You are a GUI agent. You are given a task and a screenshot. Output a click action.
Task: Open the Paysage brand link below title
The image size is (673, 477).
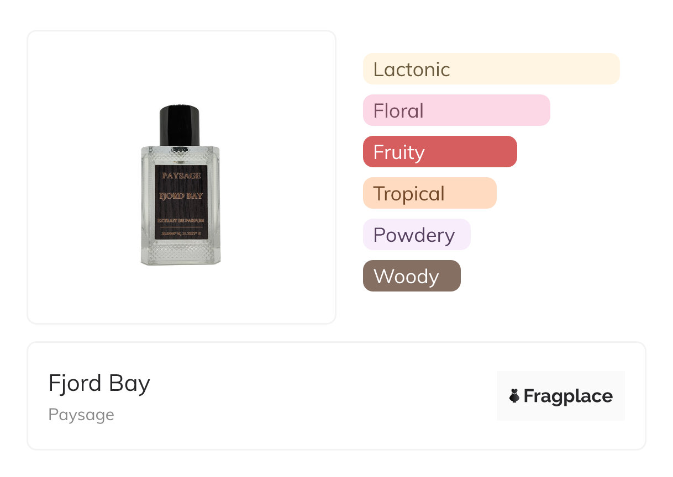point(81,415)
